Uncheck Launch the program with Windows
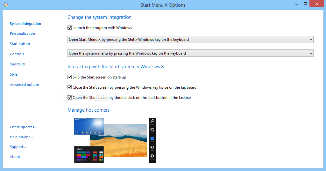The image size is (326, 171). [x=69, y=28]
